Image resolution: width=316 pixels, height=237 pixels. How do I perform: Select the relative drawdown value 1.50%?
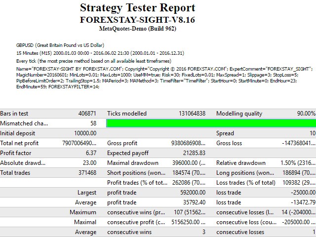[298, 163]
